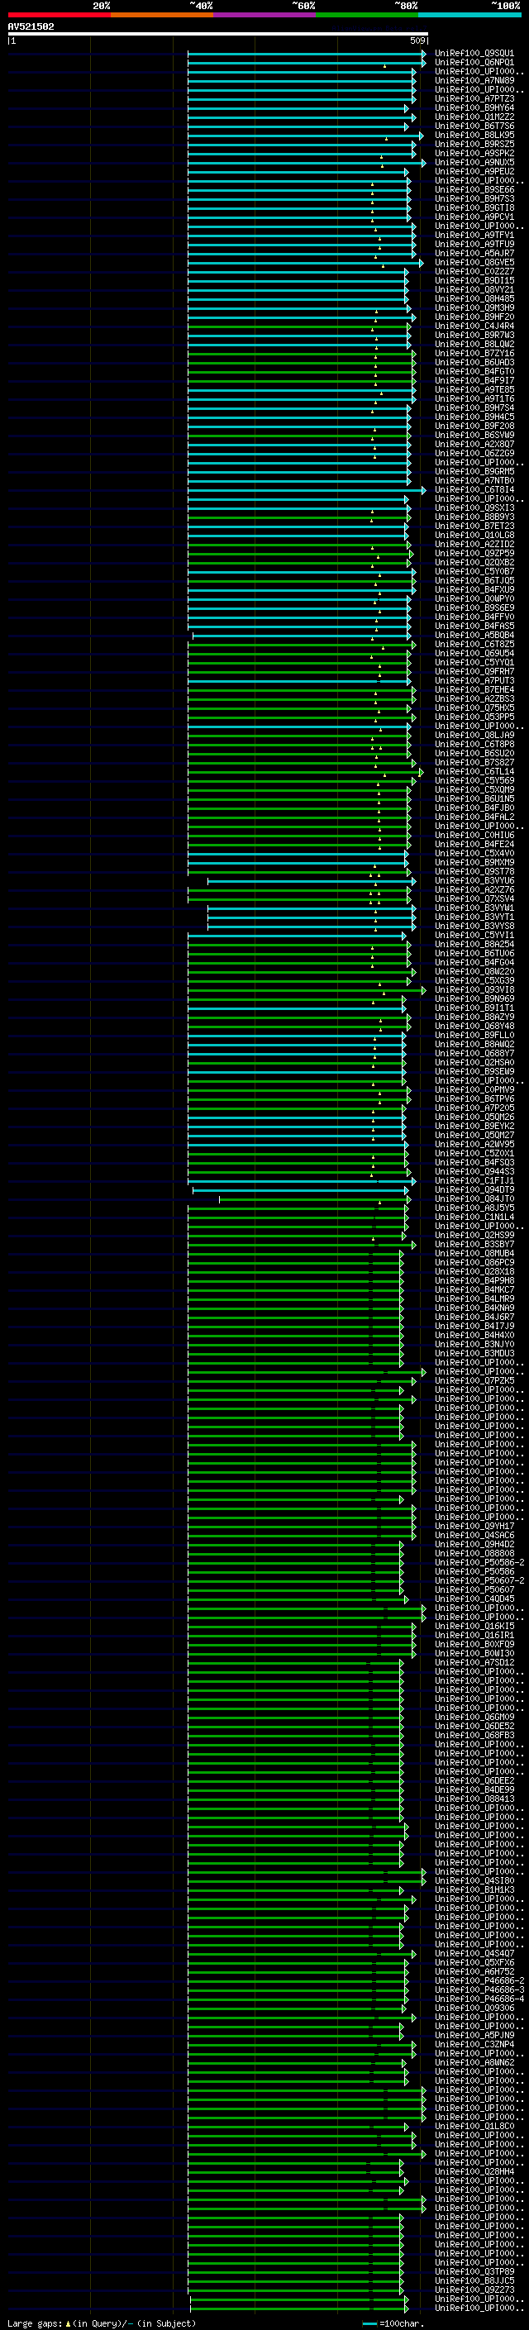Image resolution: width=529 pixels, height=2330 pixels.
Task: Select hit UniRef100_Q93VI8
Action: (x=474, y=989)
